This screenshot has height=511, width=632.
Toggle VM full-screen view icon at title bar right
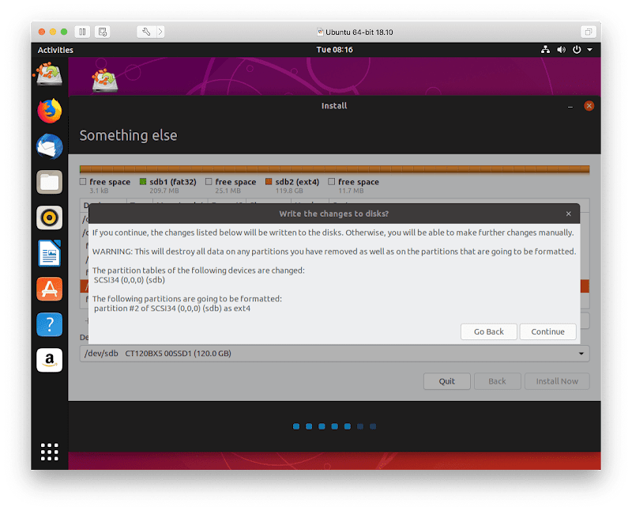click(589, 32)
